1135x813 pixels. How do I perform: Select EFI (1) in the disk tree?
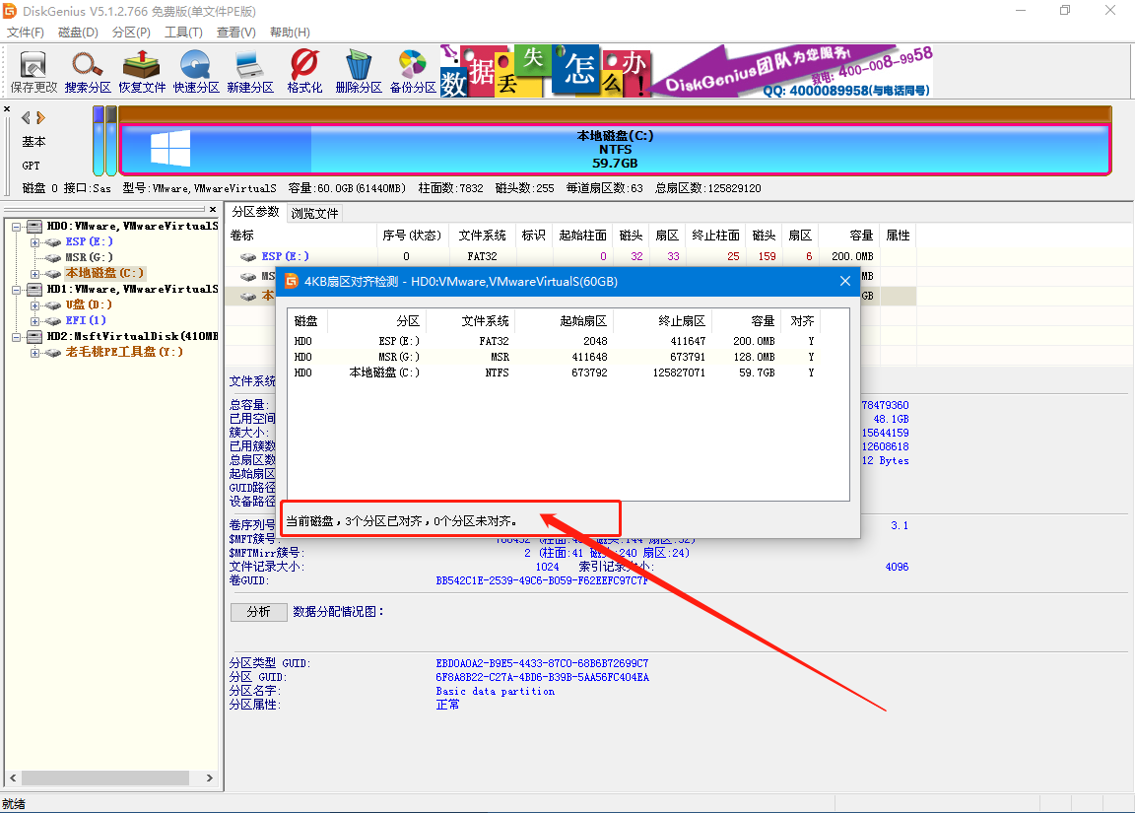click(x=86, y=320)
